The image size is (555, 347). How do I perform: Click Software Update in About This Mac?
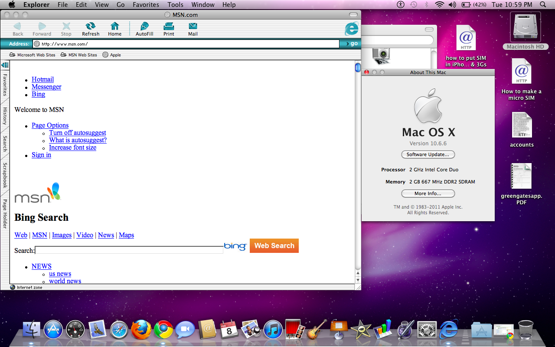pos(428,154)
